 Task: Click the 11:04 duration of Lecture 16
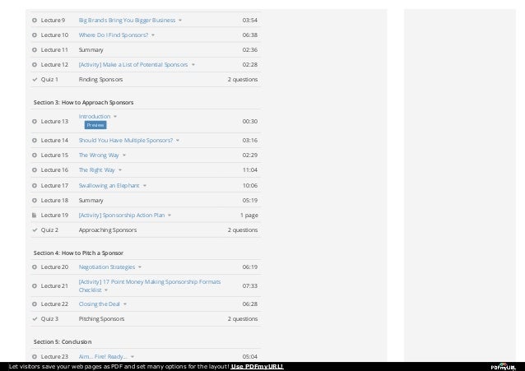250,170
